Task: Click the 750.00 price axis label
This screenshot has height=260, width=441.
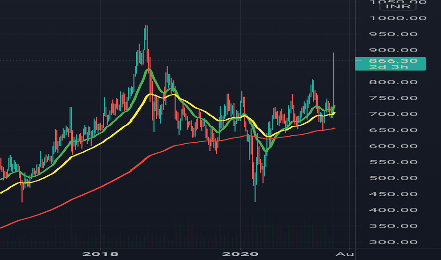Action: click(393, 98)
